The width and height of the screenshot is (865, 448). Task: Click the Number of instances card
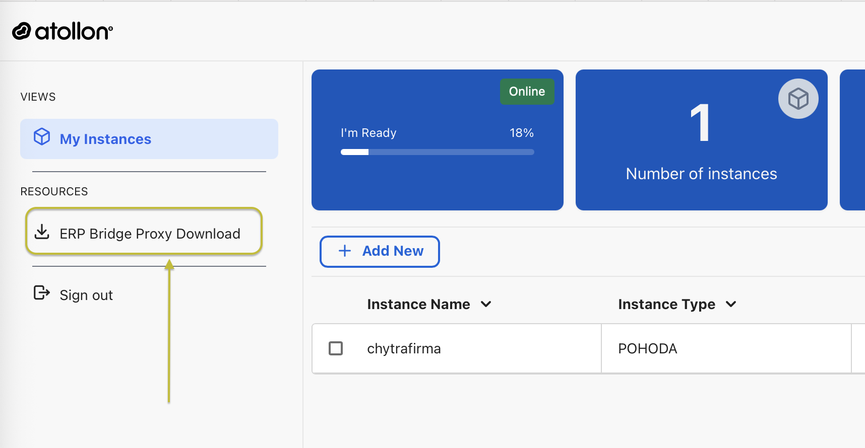pyautogui.click(x=702, y=140)
